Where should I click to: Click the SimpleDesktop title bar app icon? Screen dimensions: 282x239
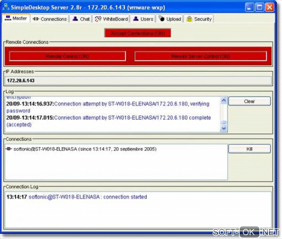tap(6, 7)
